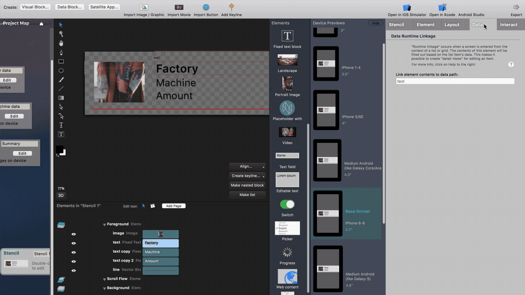Toggle visibility of text layer
Image resolution: width=525 pixels, height=295 pixels.
[74, 242]
